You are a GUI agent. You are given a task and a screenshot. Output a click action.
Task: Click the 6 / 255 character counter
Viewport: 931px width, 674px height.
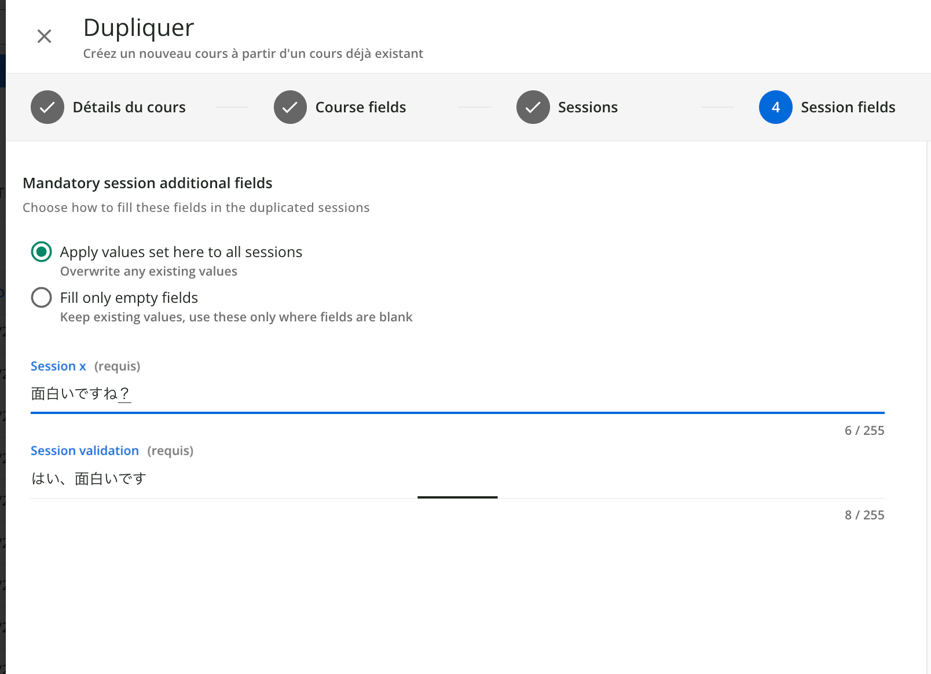(x=864, y=430)
